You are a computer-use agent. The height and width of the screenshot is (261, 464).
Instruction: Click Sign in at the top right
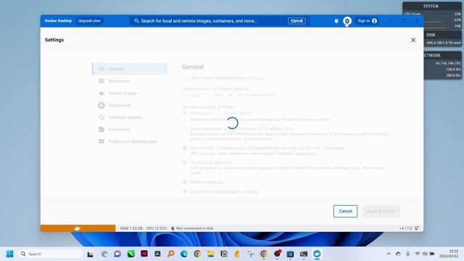[368, 21]
